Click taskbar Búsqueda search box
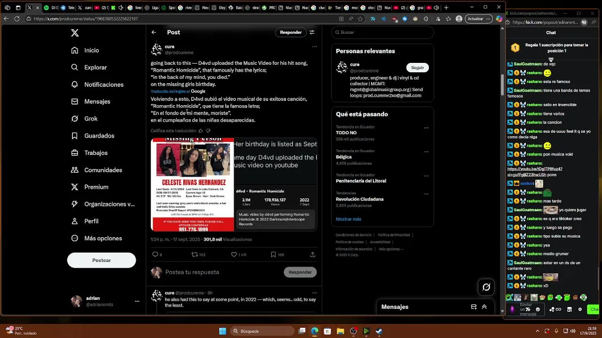 [262, 331]
